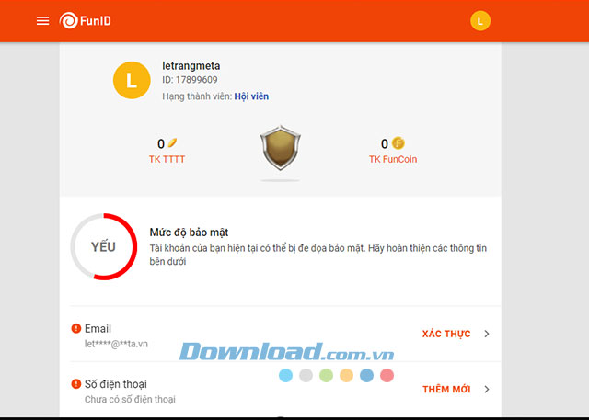Screen dimensions: 589x420
Task: Click the Email warning exclamation icon
Action: pyautogui.click(x=76, y=328)
